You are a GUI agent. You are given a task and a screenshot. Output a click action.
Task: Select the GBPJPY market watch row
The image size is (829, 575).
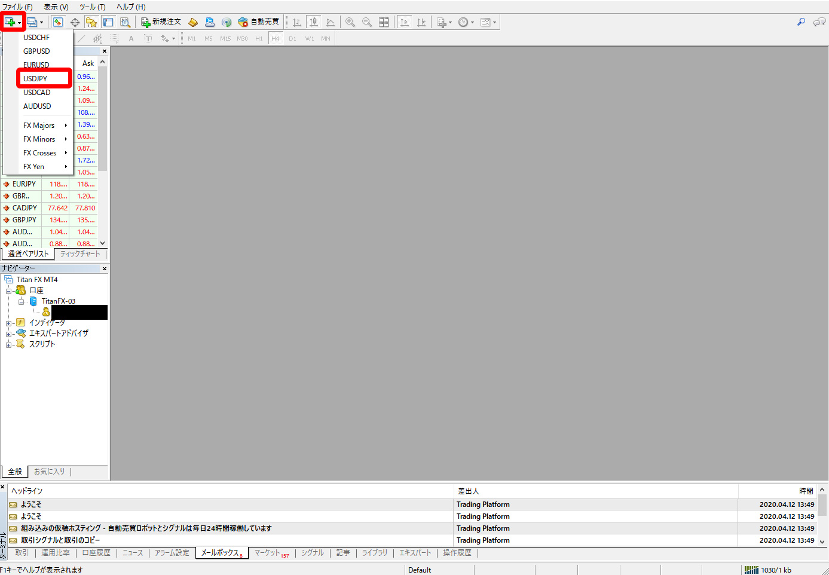point(49,220)
